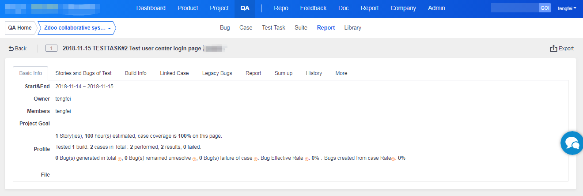Click help icon beside Bug Effective Rate
Viewport: 583px width, 196px height.
(307, 159)
